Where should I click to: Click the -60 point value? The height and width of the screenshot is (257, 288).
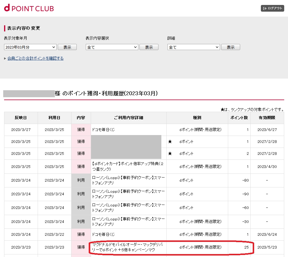click(x=245, y=208)
